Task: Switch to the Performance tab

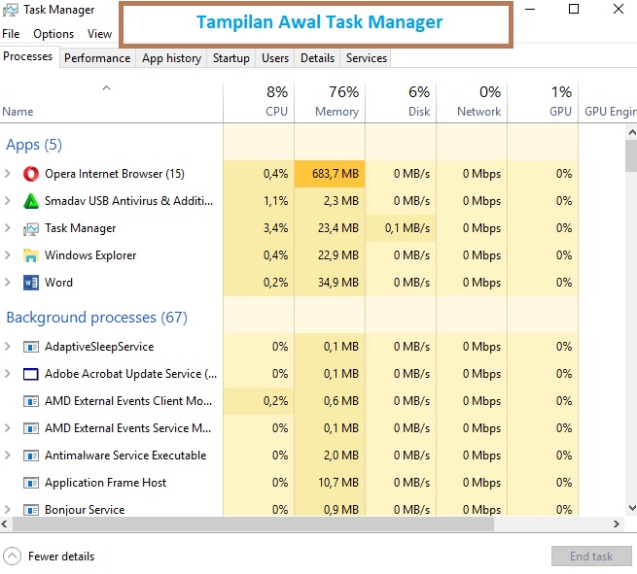Action: [97, 58]
